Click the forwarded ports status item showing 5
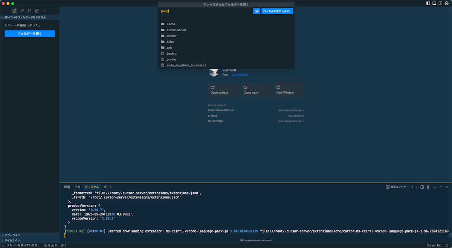 tap(63, 245)
